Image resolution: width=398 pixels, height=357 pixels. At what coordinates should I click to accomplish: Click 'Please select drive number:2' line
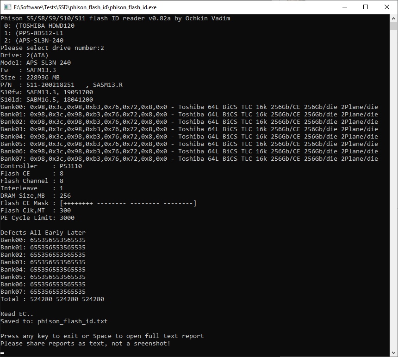click(x=52, y=48)
